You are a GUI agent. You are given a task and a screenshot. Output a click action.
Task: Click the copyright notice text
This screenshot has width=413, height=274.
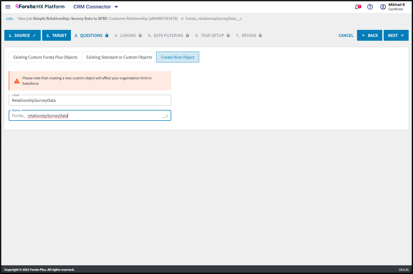coord(39,270)
